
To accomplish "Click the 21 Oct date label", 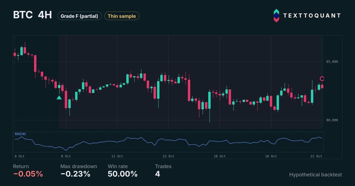I will [316, 156].
